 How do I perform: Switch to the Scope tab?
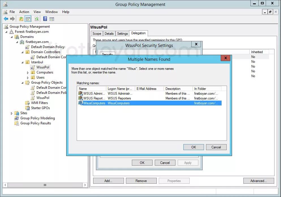tap(97, 34)
